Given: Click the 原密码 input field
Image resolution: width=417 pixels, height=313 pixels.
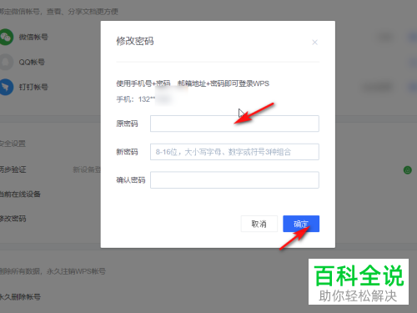Looking at the screenshot, I should click(234, 124).
